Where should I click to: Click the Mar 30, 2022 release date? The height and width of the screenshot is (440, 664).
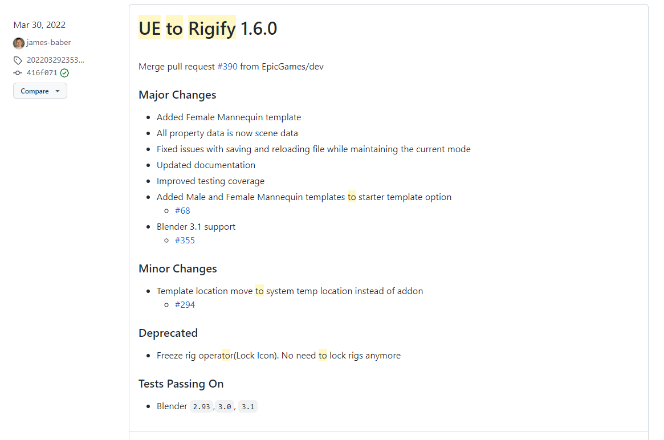coord(39,25)
